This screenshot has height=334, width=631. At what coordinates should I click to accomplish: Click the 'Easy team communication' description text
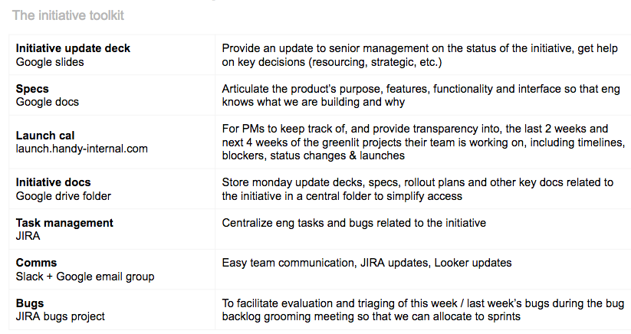click(366, 263)
